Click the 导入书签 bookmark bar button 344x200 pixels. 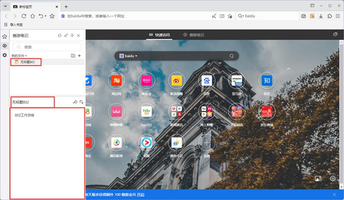pos(13,25)
